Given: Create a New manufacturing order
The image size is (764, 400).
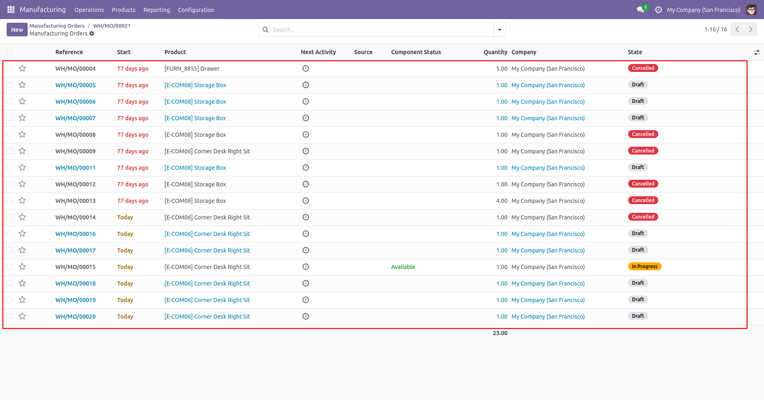Looking at the screenshot, I should (x=17, y=30).
